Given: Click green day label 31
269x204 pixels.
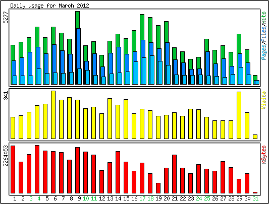Looking at the screenshot, I should coord(255,198).
